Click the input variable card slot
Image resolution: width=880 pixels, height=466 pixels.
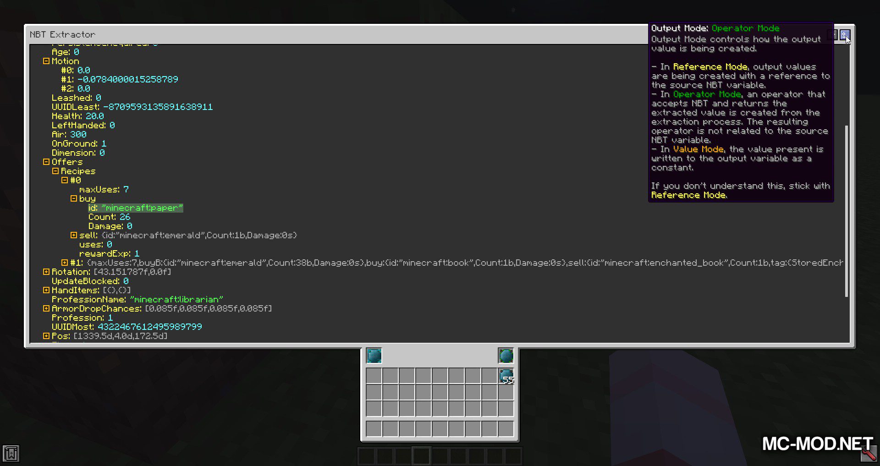point(374,356)
